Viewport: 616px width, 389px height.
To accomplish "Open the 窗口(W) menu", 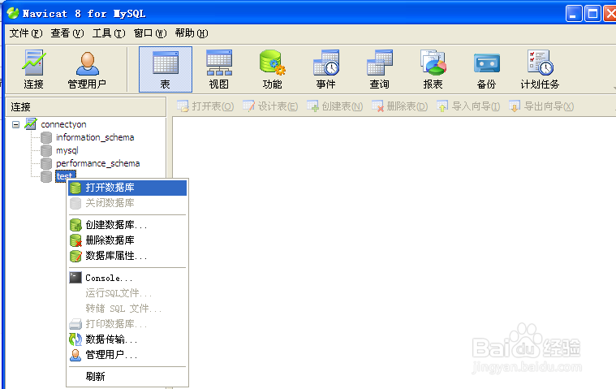I will (150, 33).
